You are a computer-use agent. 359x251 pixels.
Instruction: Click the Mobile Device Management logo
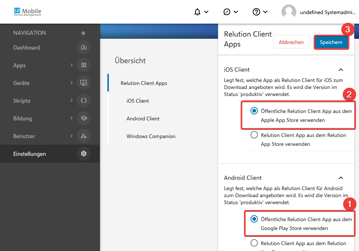point(27,12)
